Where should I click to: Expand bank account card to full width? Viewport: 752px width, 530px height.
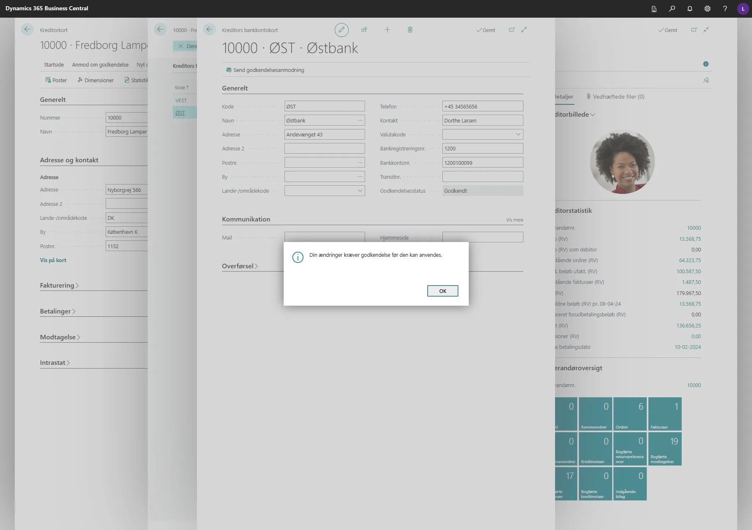(524, 30)
